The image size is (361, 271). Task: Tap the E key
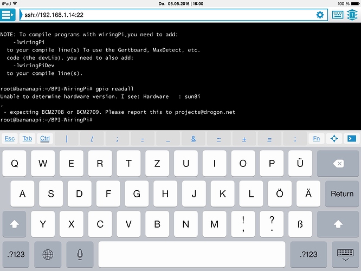click(x=72, y=164)
